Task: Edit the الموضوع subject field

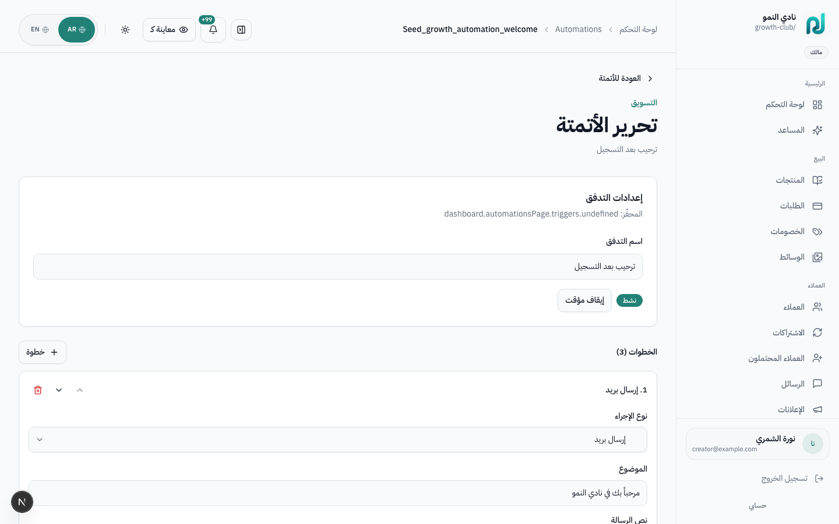Action: (x=338, y=493)
